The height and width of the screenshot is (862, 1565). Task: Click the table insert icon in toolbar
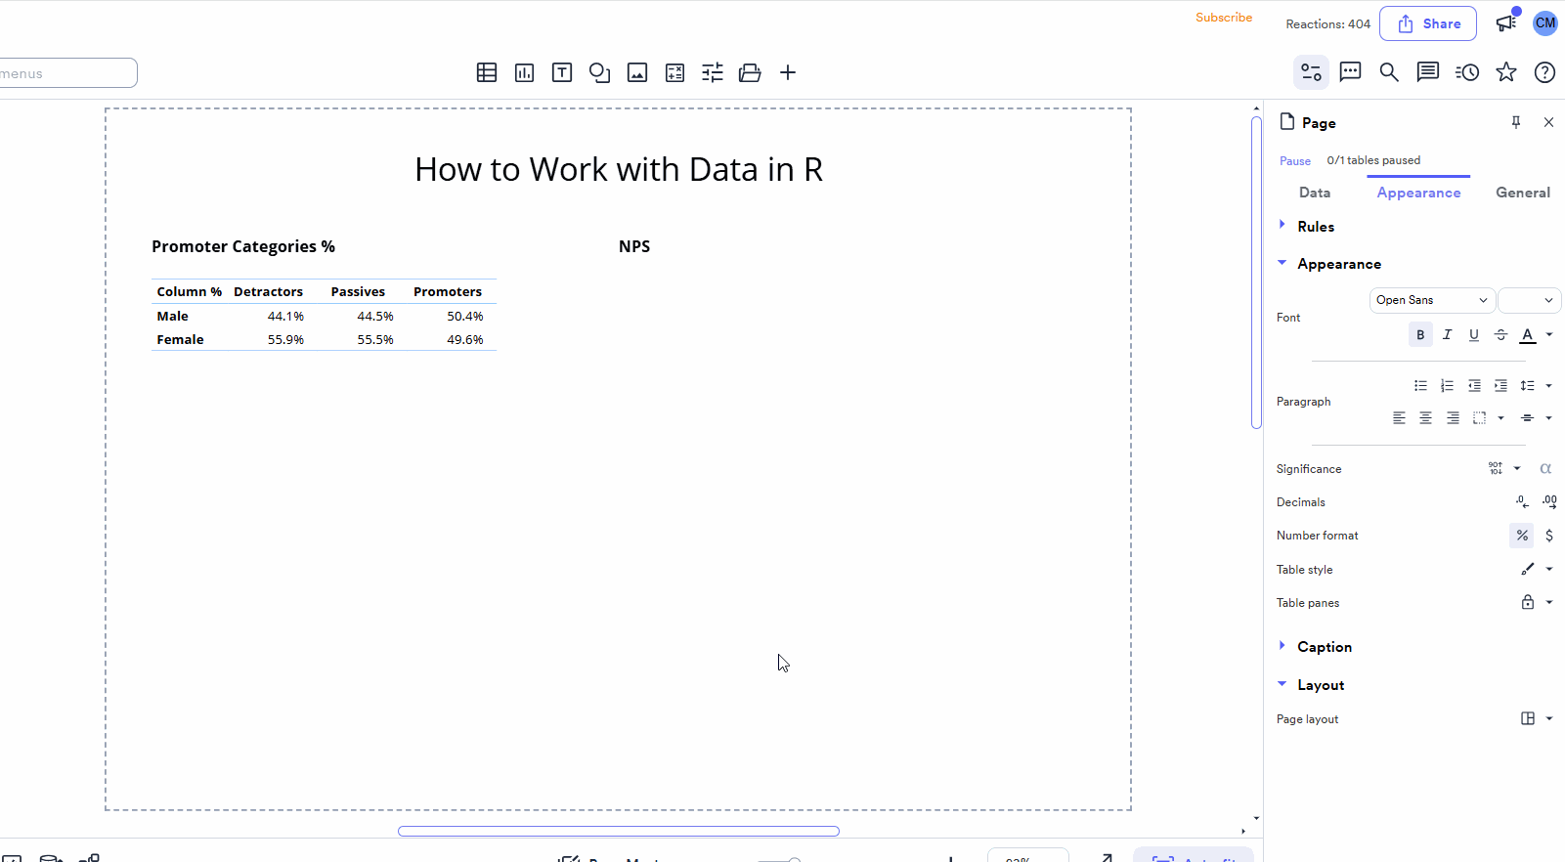point(487,72)
